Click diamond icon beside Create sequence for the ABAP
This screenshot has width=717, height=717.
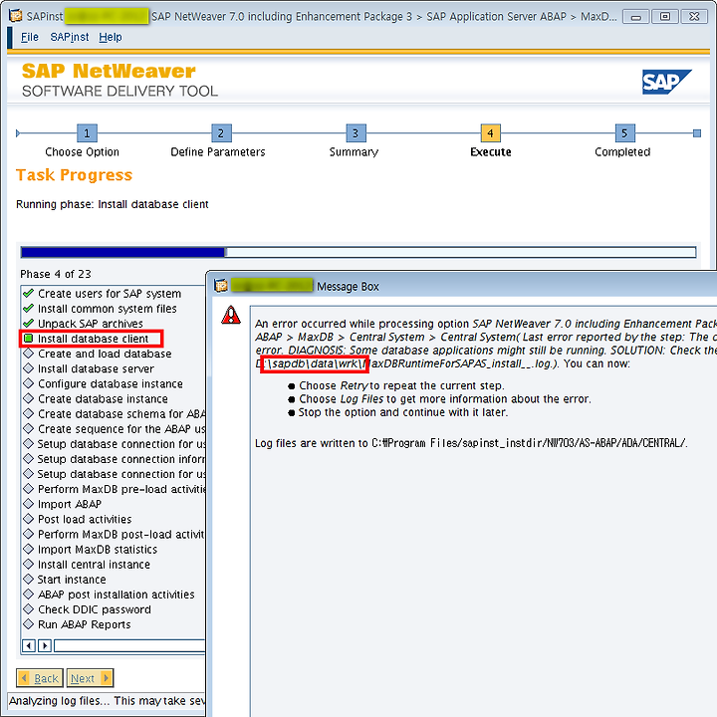(x=28, y=428)
